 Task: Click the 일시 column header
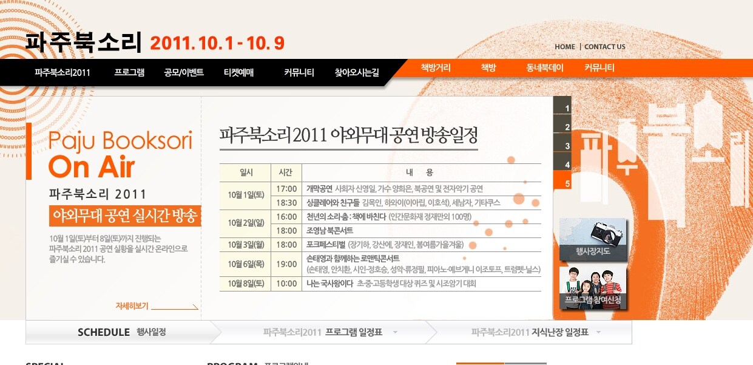click(246, 172)
